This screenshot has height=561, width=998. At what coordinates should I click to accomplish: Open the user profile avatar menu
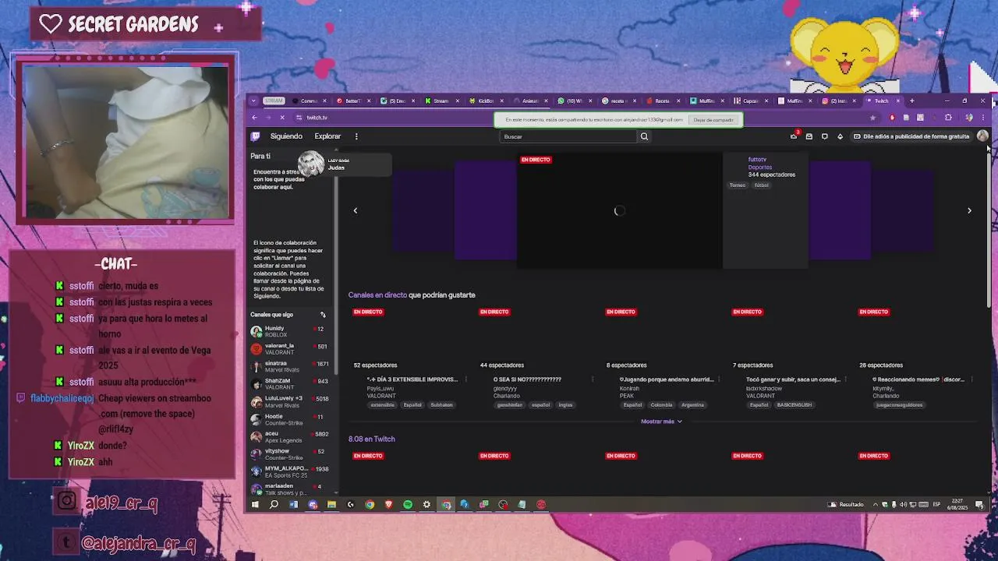tap(982, 136)
